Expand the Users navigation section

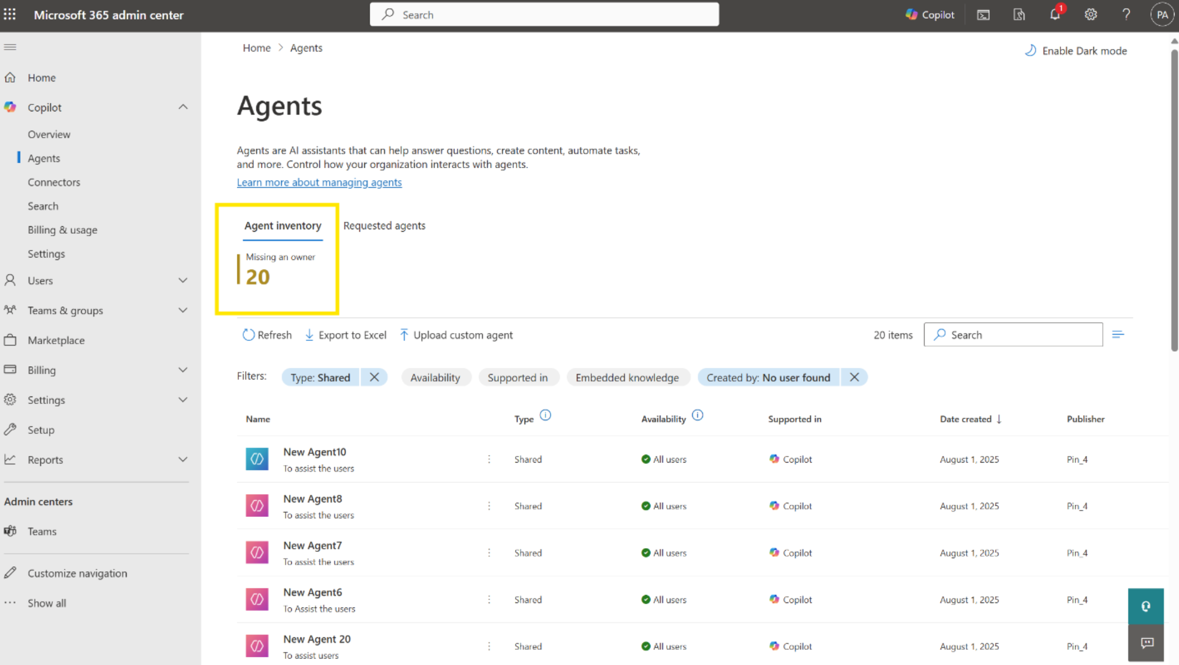183,281
